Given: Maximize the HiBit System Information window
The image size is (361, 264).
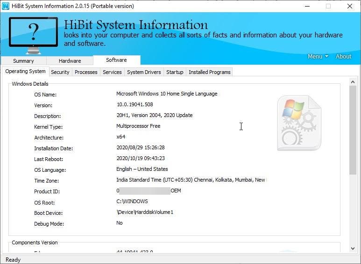Looking at the screenshot, I should 328,6.
